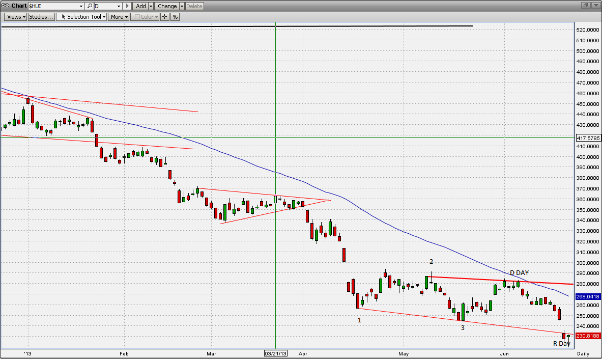Activate the crosshair cursor tool

click(165, 17)
